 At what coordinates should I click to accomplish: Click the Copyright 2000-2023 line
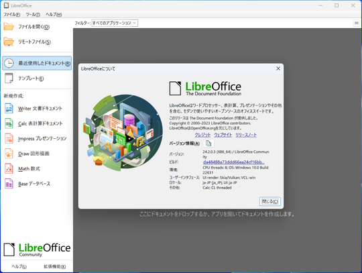tap(210, 123)
